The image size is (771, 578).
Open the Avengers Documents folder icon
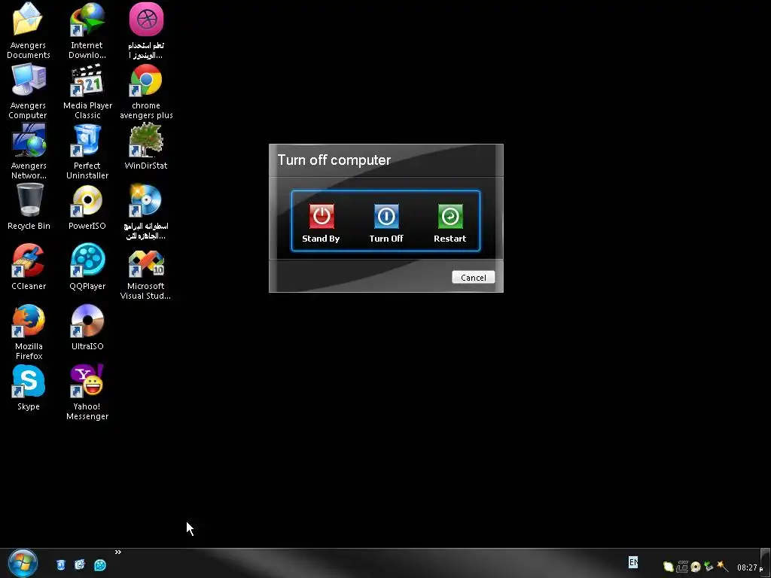coord(28,20)
